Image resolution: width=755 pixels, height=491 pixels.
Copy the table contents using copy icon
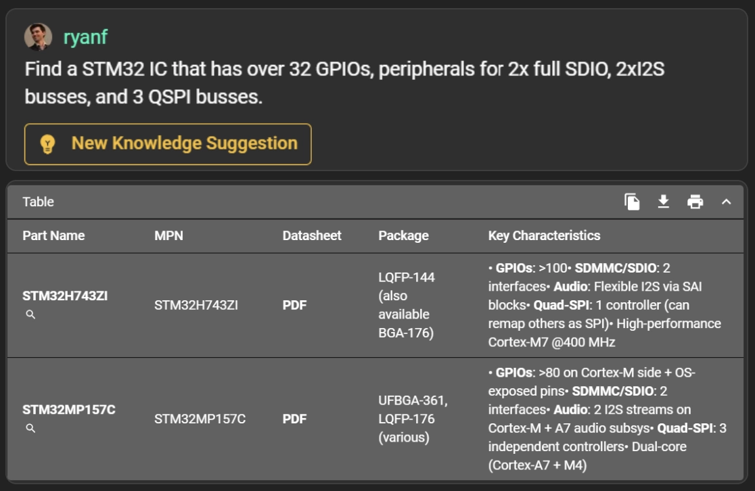632,202
